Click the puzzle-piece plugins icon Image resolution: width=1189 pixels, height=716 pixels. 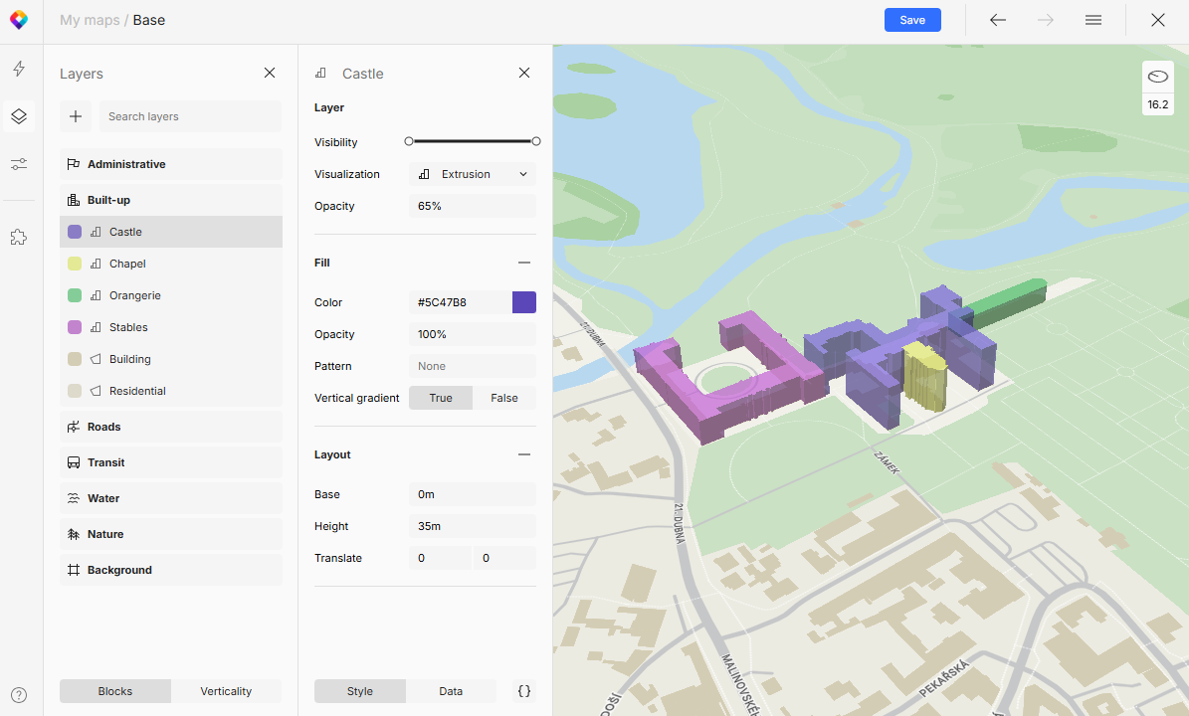tap(18, 237)
